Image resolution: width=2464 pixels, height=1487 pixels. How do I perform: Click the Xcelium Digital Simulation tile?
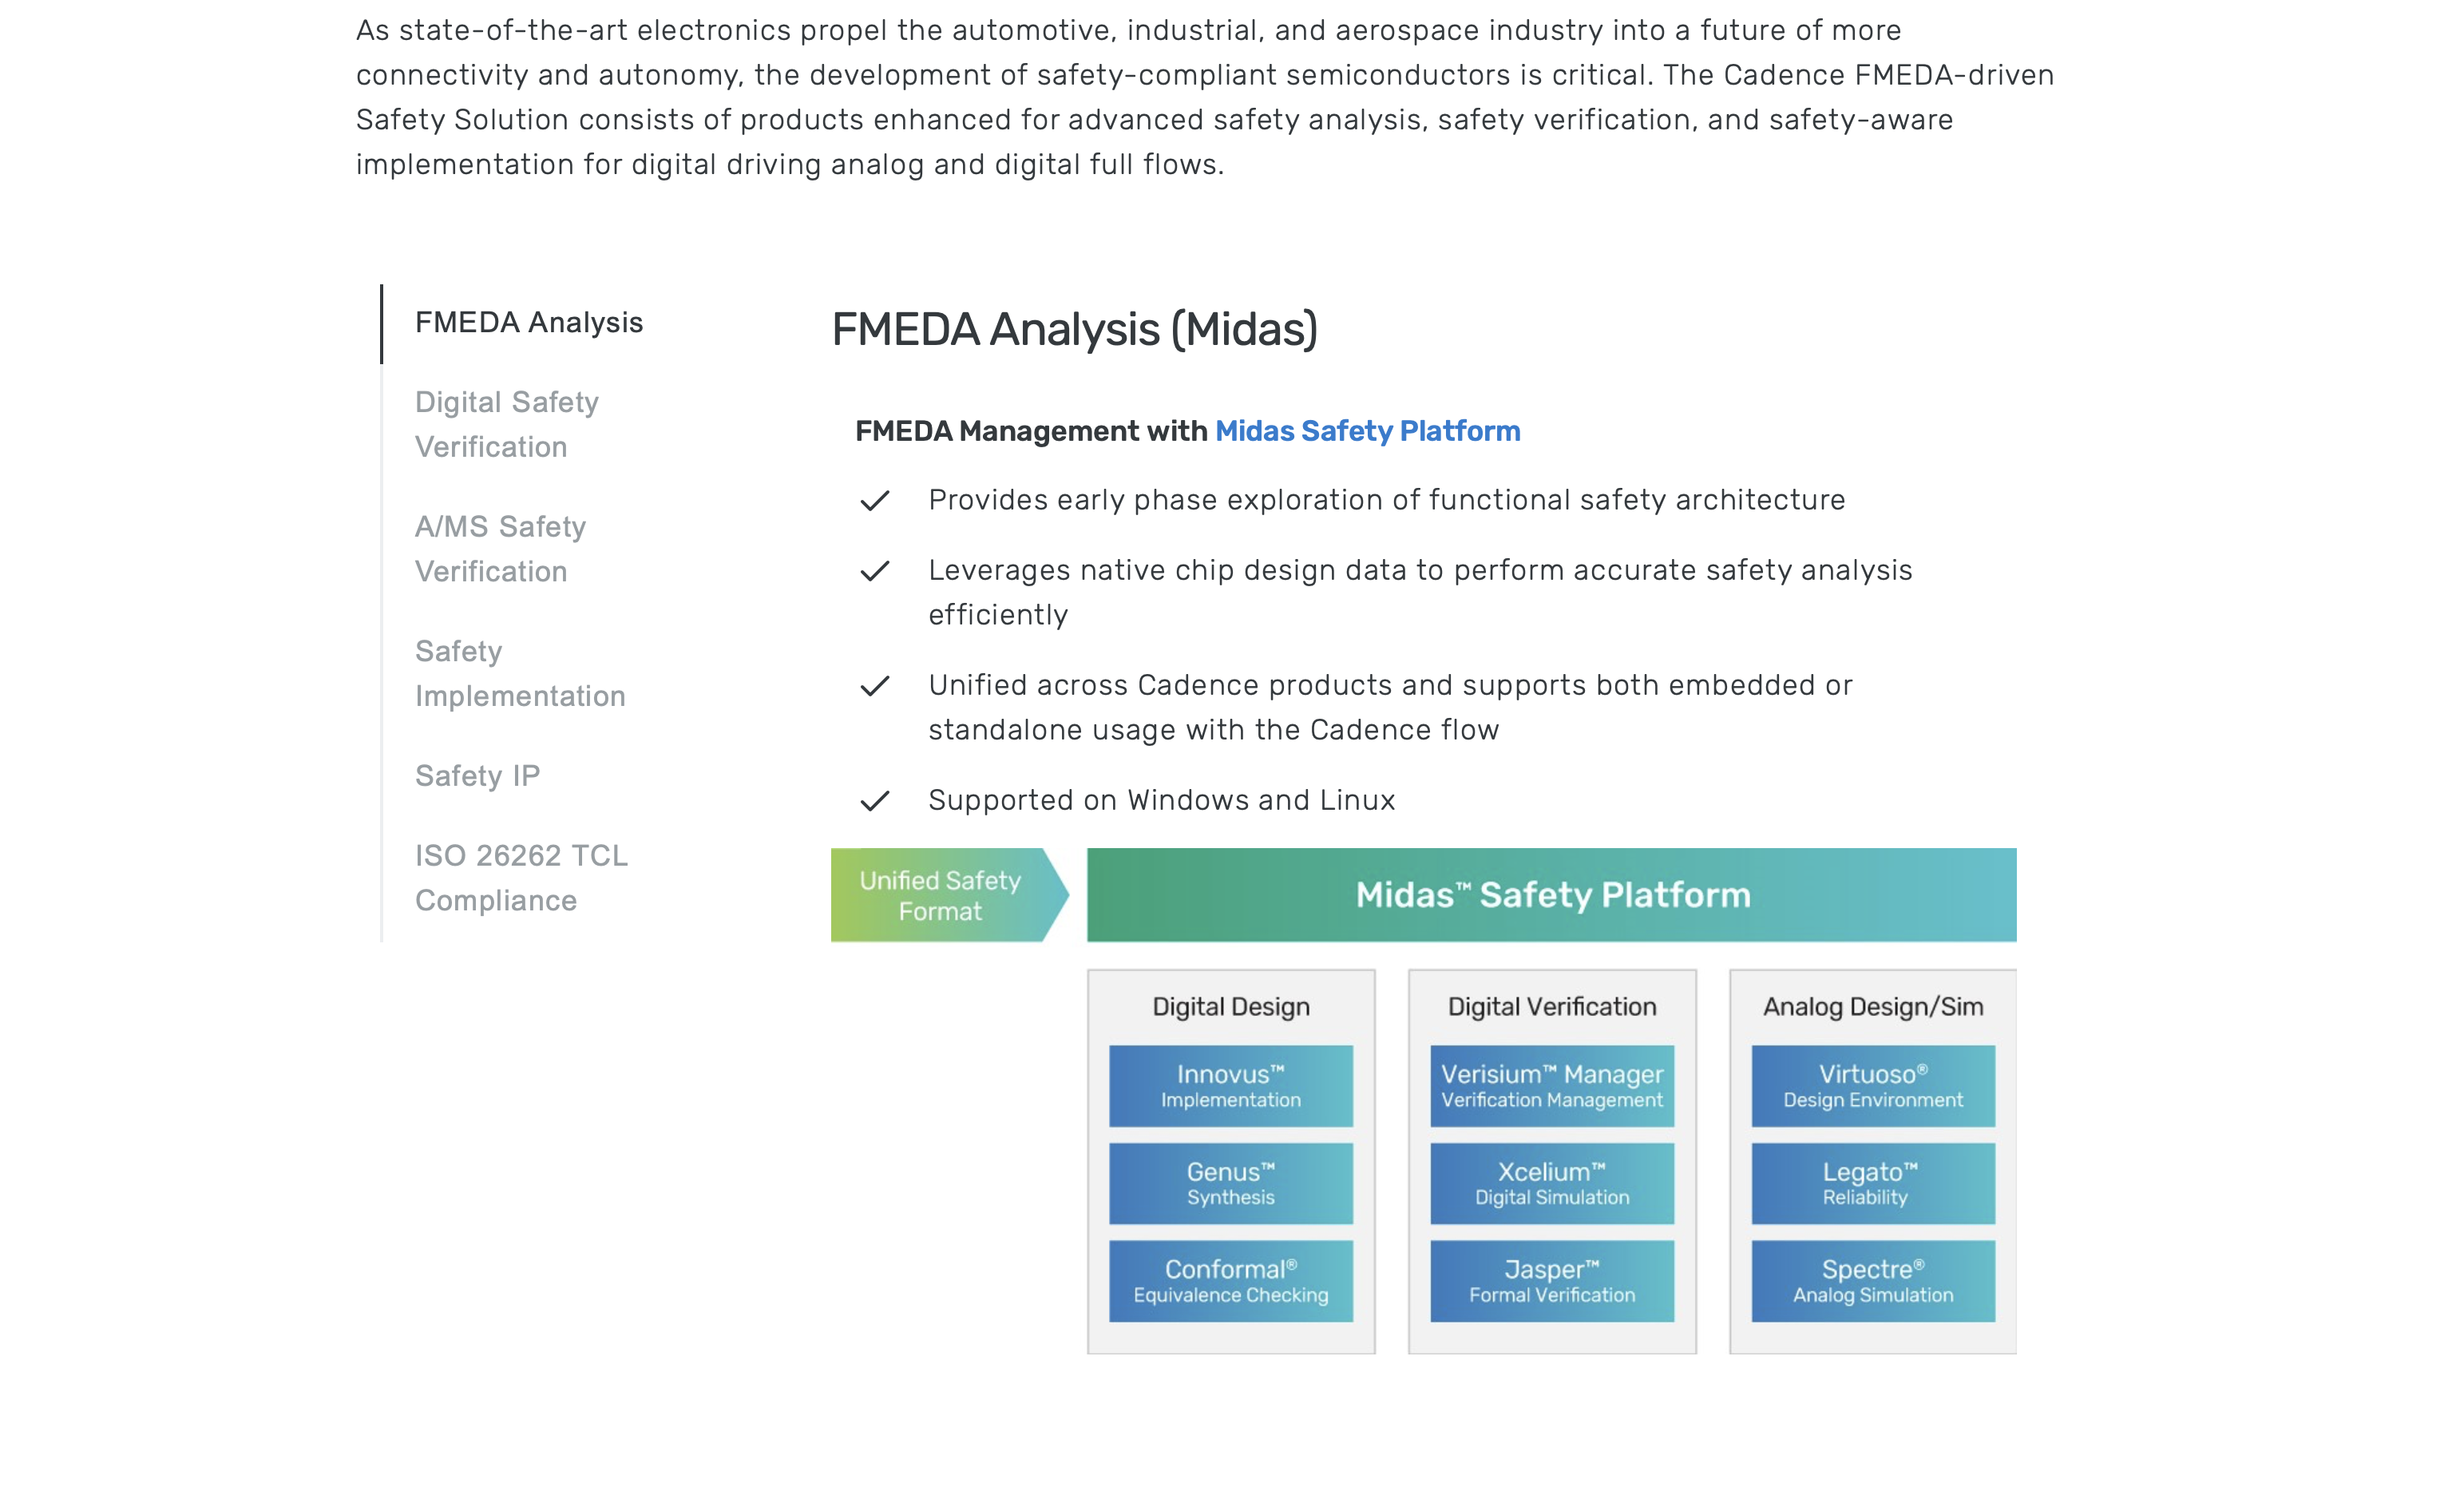(x=1552, y=1183)
